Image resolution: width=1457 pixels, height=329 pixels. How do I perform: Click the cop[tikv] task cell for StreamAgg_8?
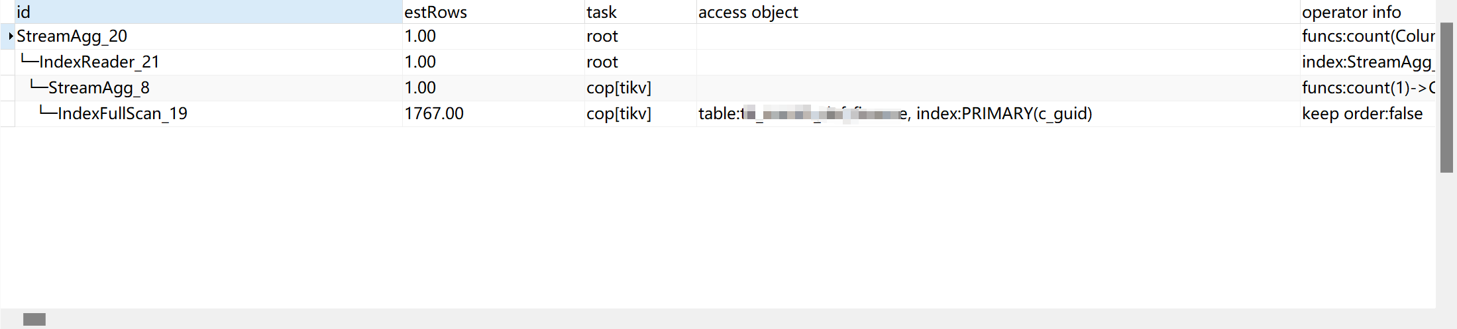pos(619,88)
